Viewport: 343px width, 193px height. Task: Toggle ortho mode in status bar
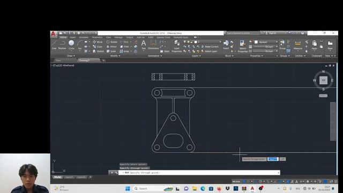[x=256, y=181]
